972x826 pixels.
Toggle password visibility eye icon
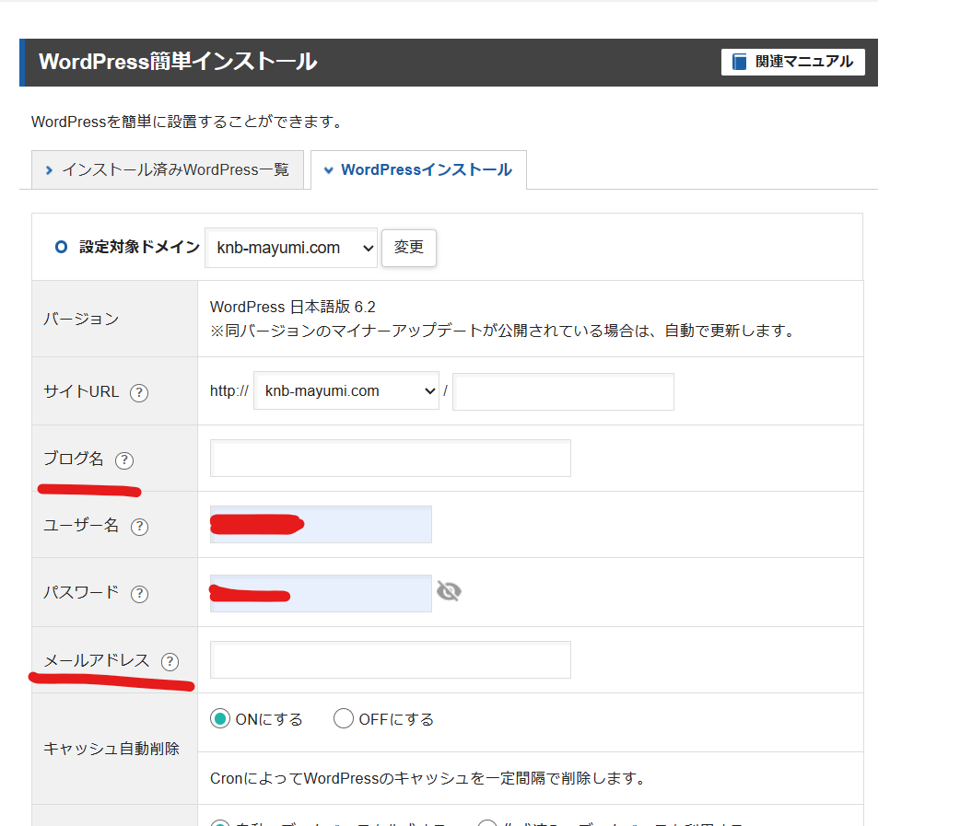[449, 591]
